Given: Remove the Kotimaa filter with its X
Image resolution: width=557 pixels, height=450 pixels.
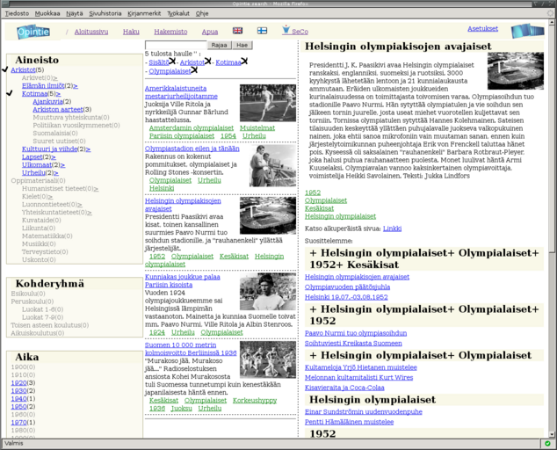Looking at the screenshot, I should 244,62.
